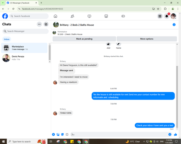Click More options button

tap(147, 39)
